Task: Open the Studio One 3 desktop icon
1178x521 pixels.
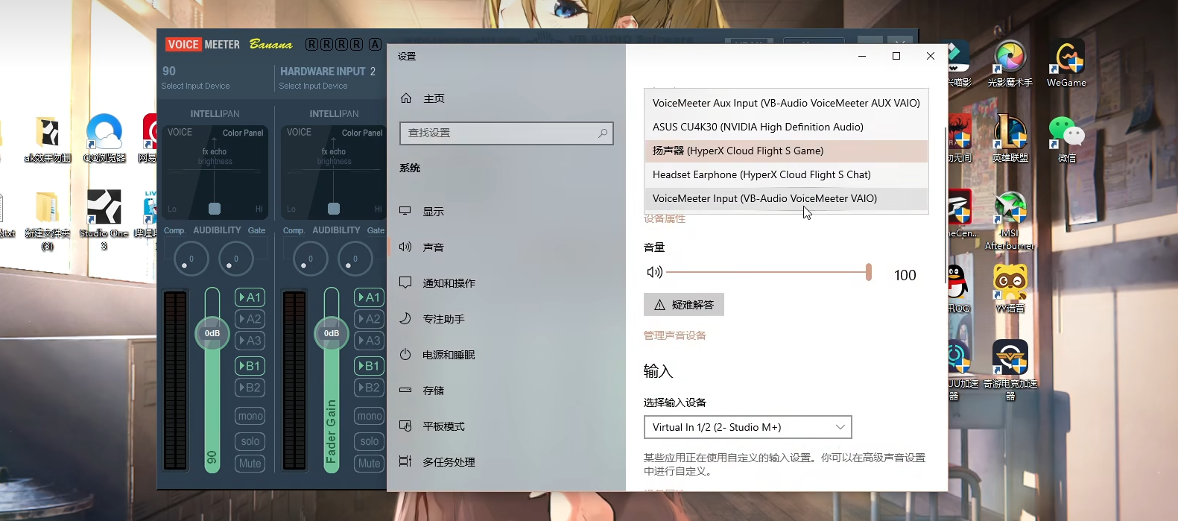Action: click(104, 218)
